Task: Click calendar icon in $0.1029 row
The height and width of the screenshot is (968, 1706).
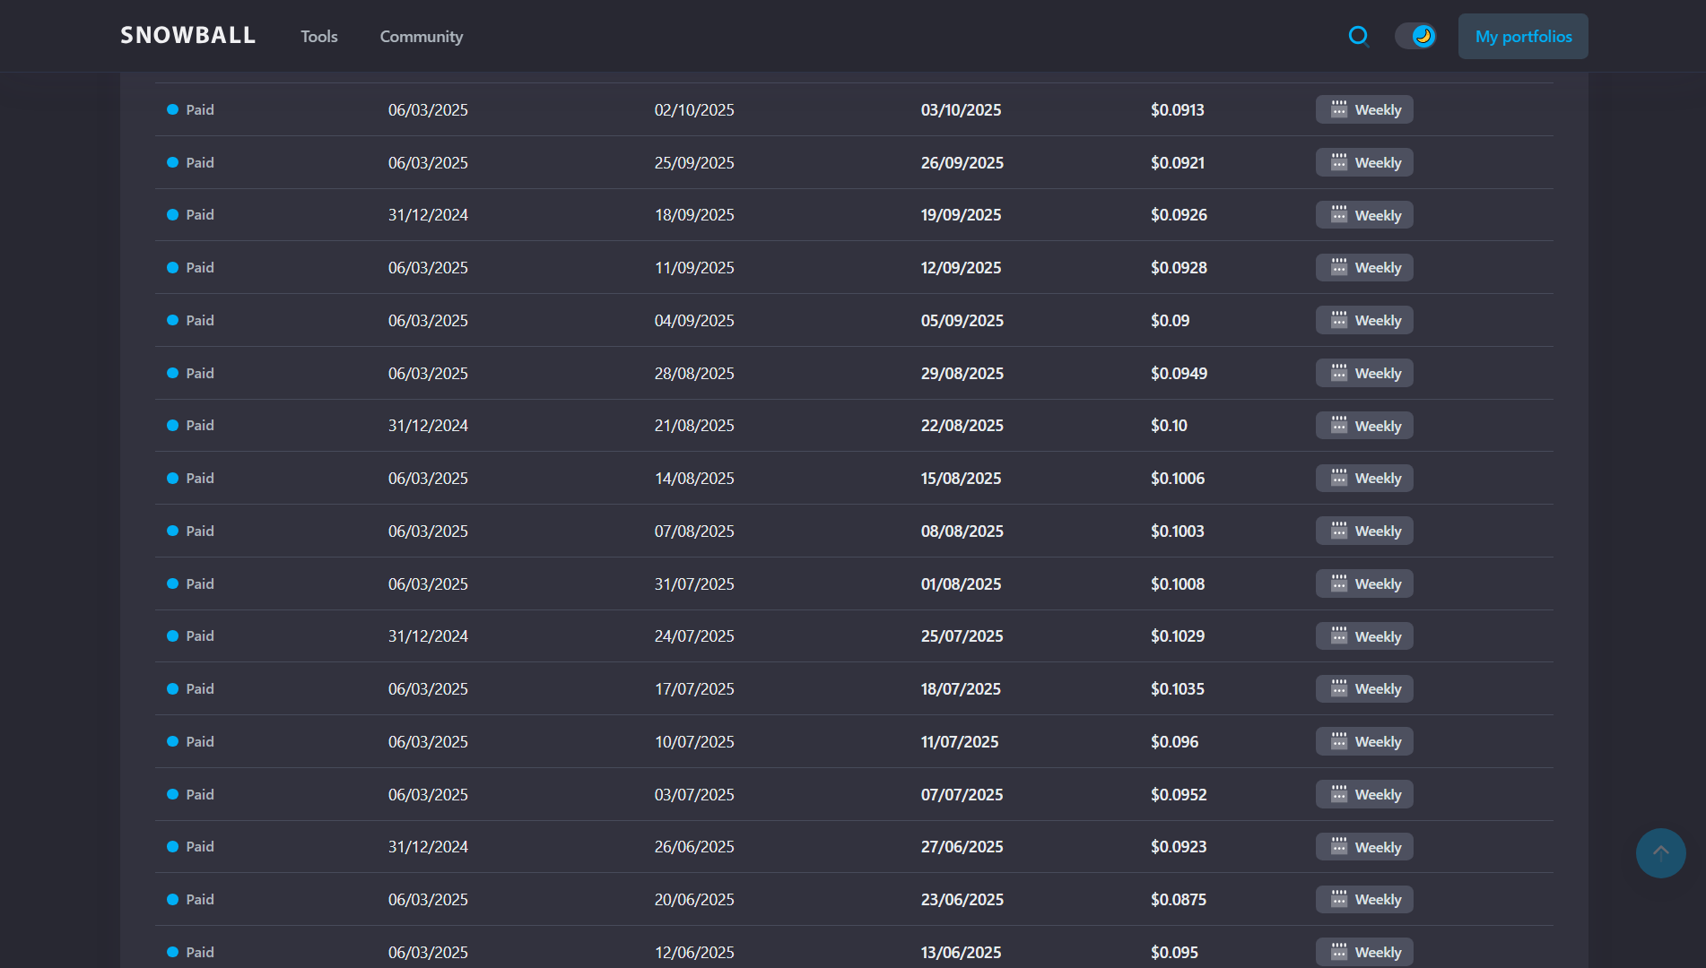Action: [x=1338, y=635]
